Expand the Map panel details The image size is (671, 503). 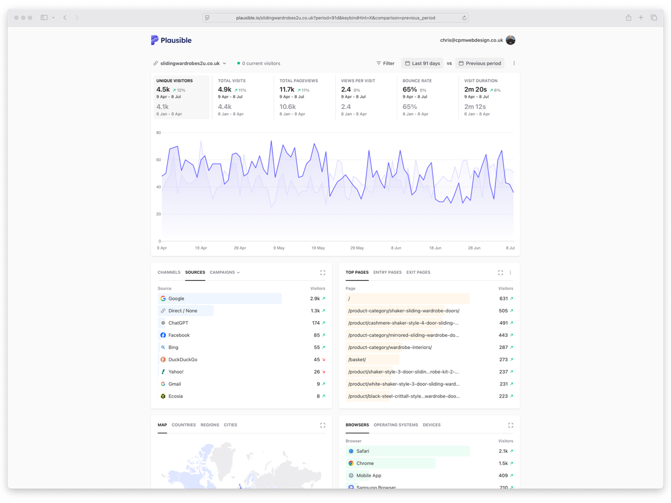pos(322,425)
